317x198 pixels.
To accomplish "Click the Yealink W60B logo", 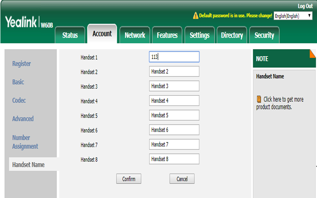I will point(29,23).
